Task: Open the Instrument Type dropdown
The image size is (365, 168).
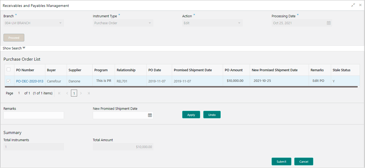Action: 123,23
